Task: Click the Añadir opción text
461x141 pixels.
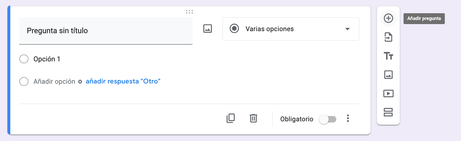Action: click(54, 81)
